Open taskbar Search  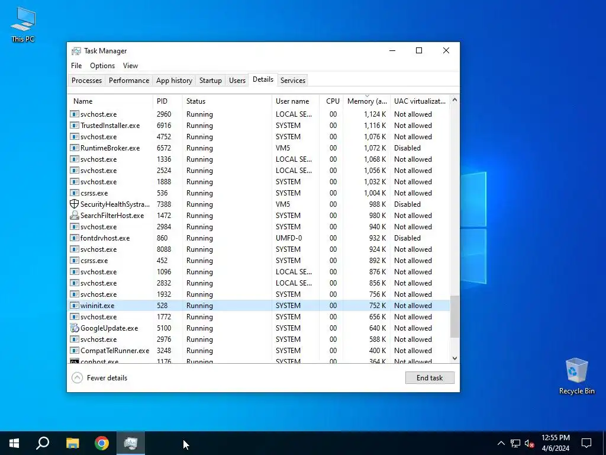click(43, 443)
